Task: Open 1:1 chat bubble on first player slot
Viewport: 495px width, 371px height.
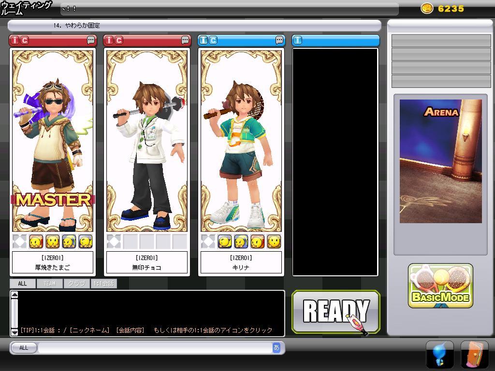Action: click(91, 40)
